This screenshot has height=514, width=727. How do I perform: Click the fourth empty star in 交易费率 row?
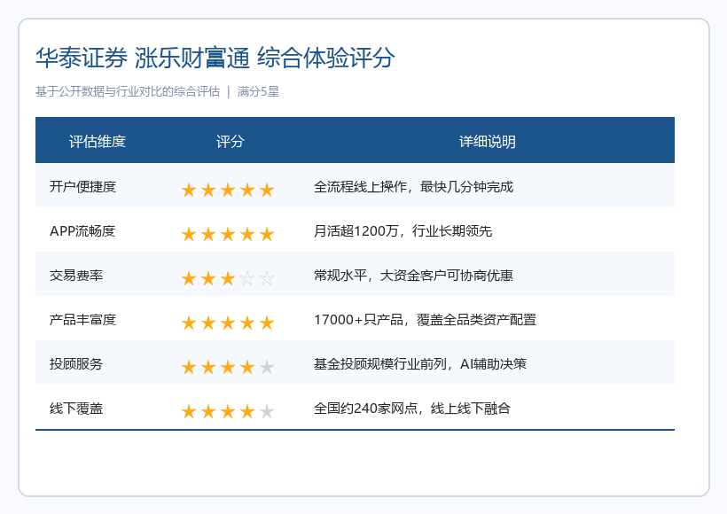click(x=247, y=278)
